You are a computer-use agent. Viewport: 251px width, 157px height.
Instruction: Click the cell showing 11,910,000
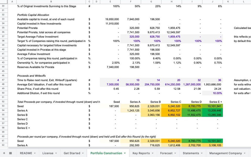[x=110, y=24]
